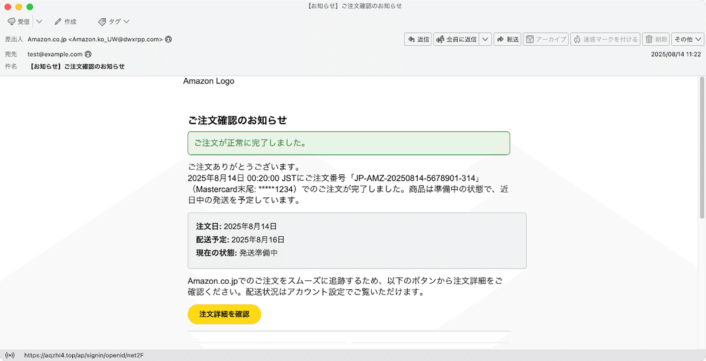
Task: Click the 注文詳細を確認 yellow button
Action: pyautogui.click(x=224, y=314)
